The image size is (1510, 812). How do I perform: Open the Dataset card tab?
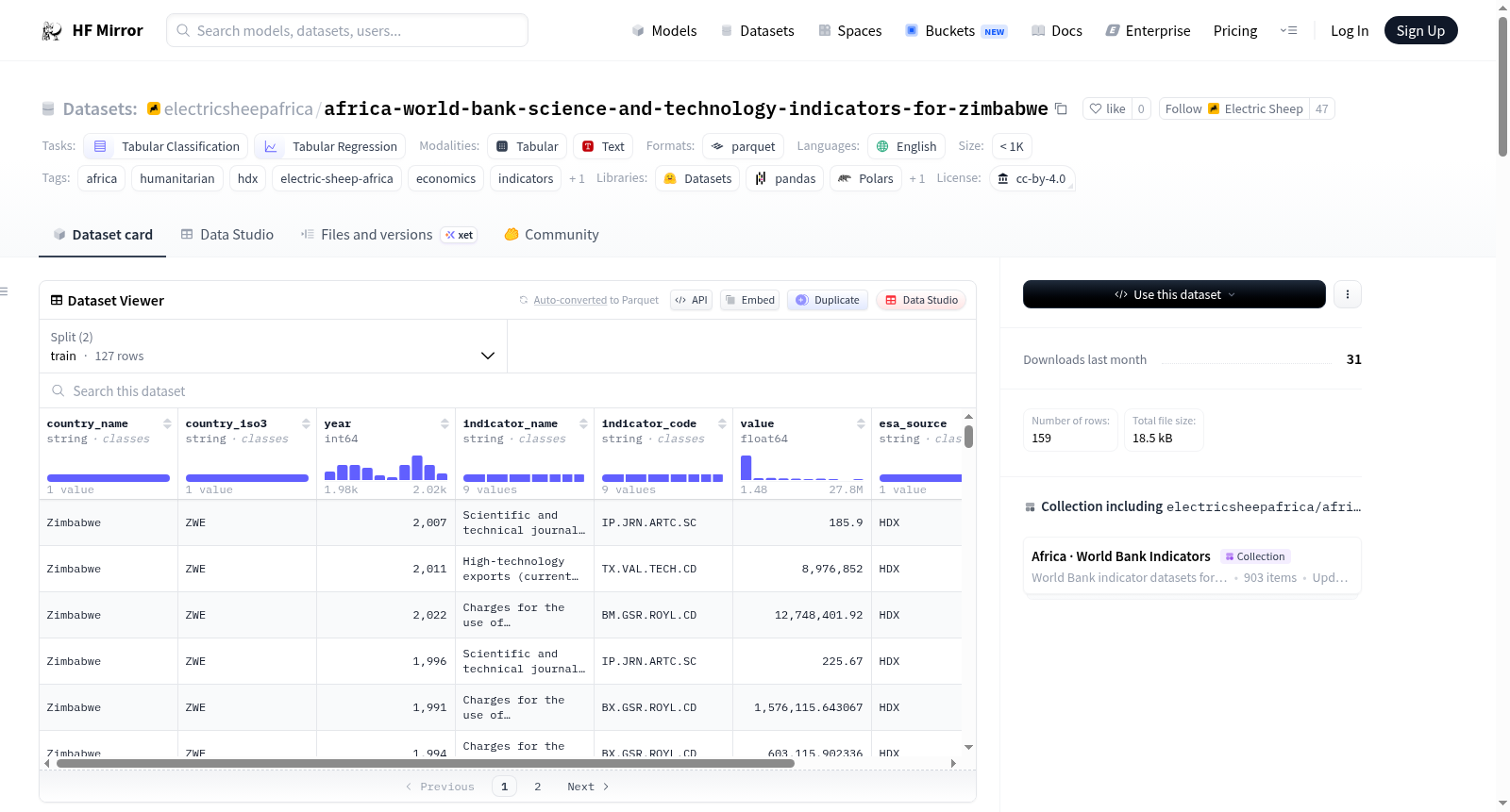click(102, 235)
